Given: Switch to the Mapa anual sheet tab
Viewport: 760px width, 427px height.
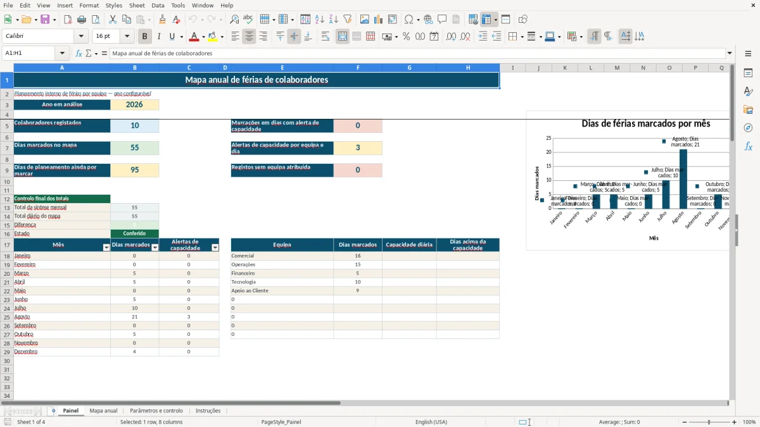Looking at the screenshot, I should [x=103, y=411].
